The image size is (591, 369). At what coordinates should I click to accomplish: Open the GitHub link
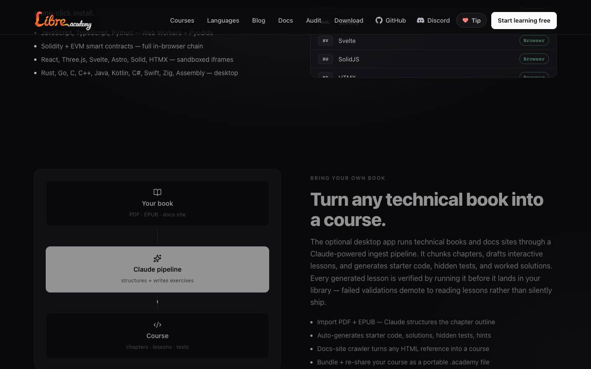click(391, 20)
